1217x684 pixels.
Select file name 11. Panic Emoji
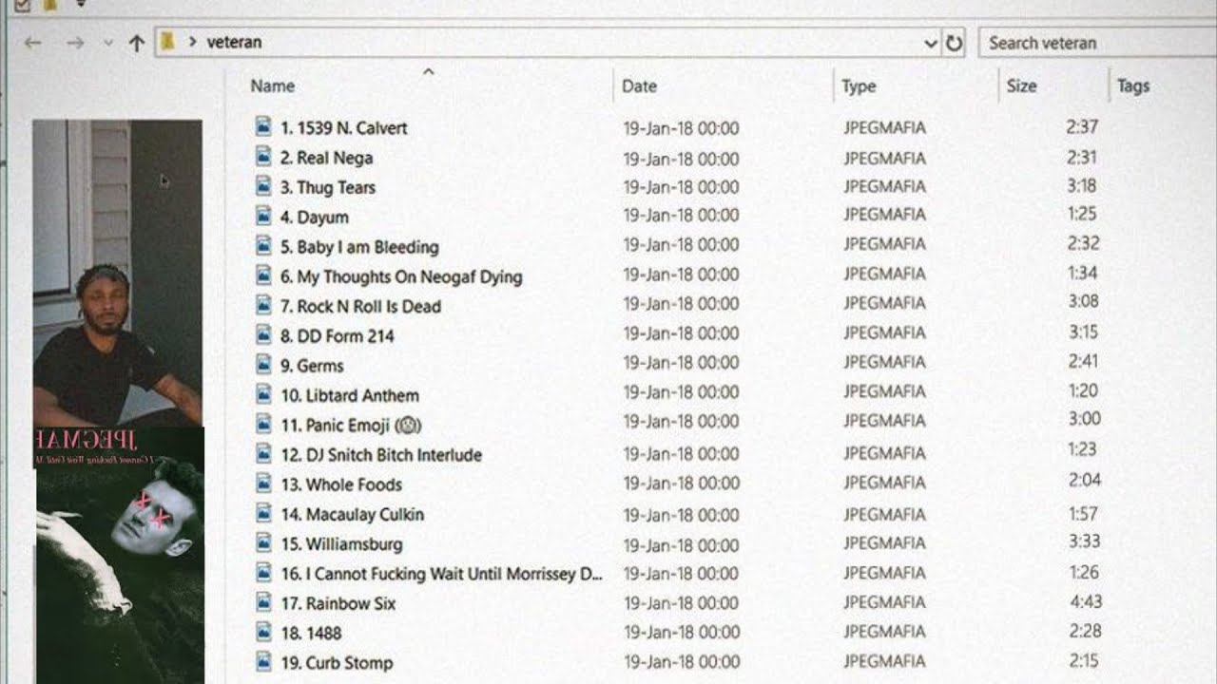point(352,425)
